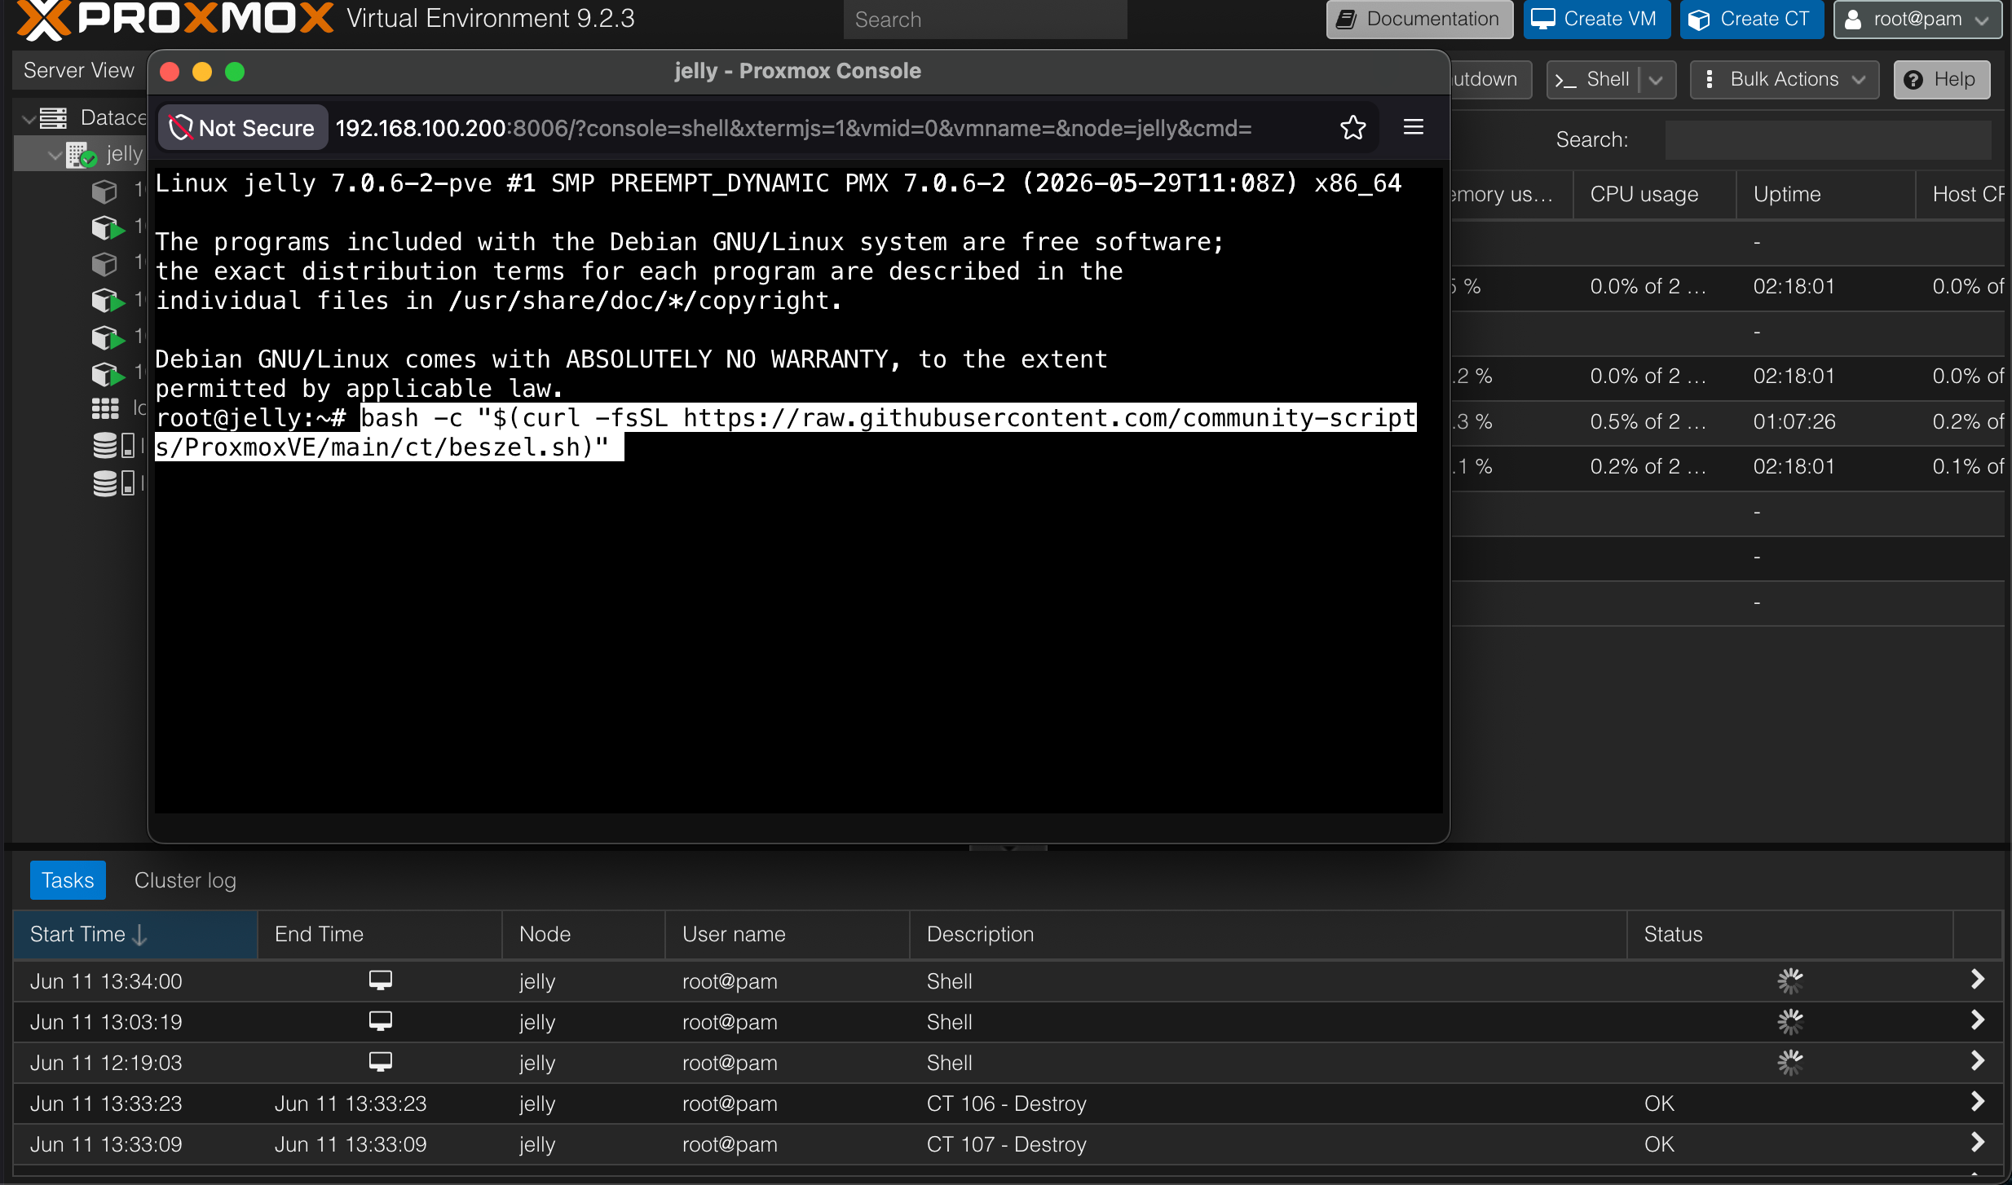Sort tasks by the Description column header
2012x1185 pixels.
pyautogui.click(x=1269, y=934)
